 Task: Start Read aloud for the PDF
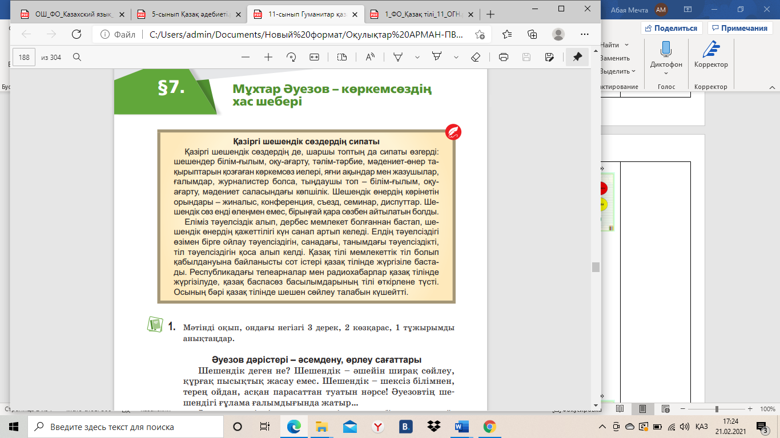click(x=370, y=57)
